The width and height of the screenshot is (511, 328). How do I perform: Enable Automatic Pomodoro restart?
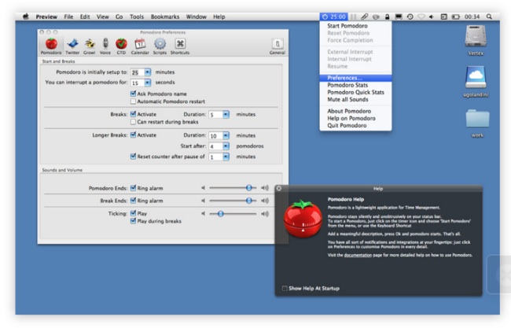pos(132,102)
